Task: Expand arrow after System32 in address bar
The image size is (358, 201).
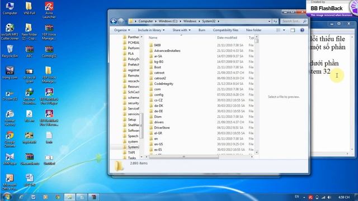Action: pos(219,21)
